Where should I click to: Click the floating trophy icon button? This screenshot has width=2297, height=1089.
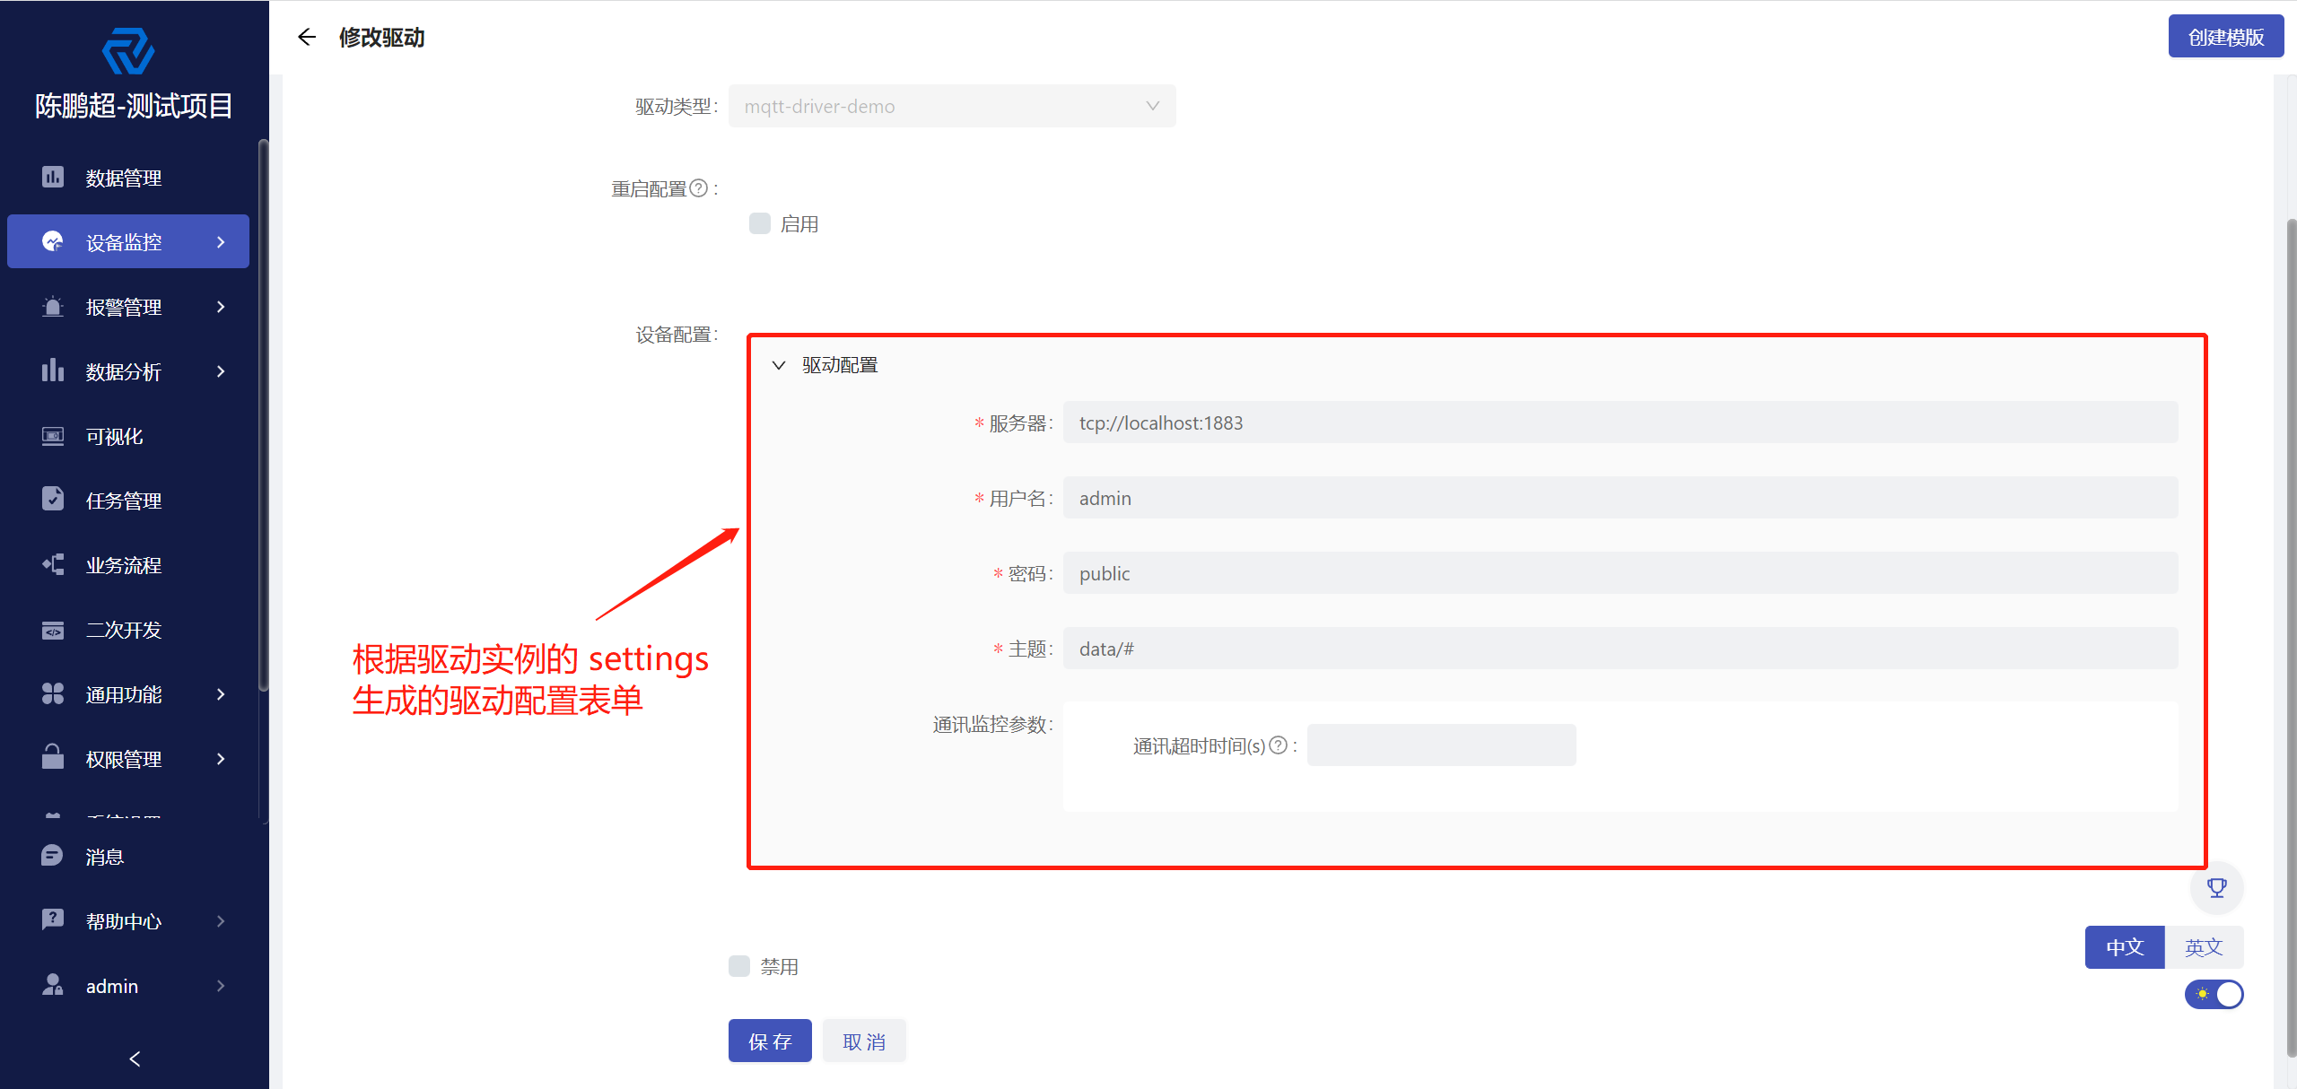point(2217,887)
